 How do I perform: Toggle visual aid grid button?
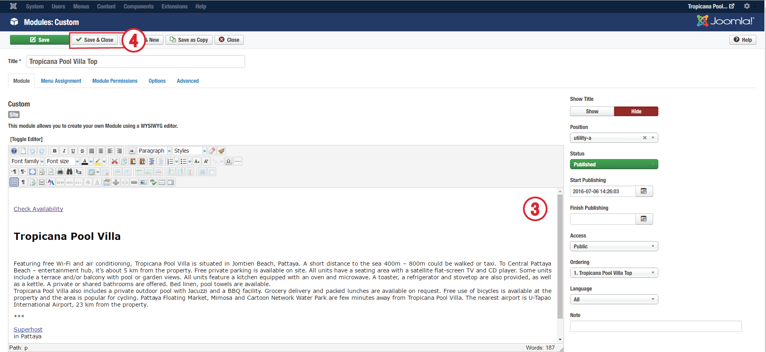[14, 182]
